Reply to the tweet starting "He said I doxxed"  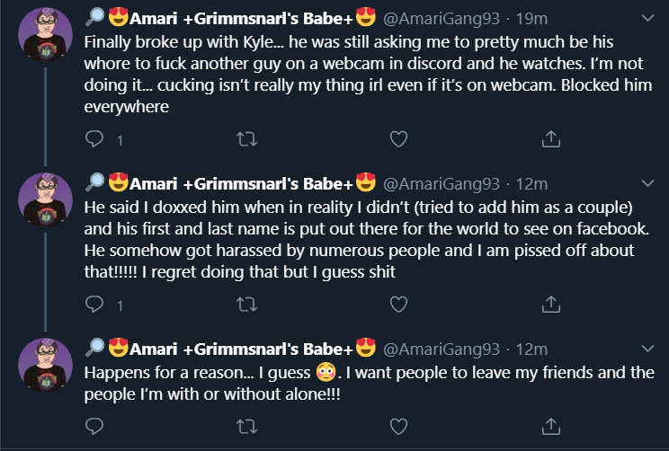[94, 305]
